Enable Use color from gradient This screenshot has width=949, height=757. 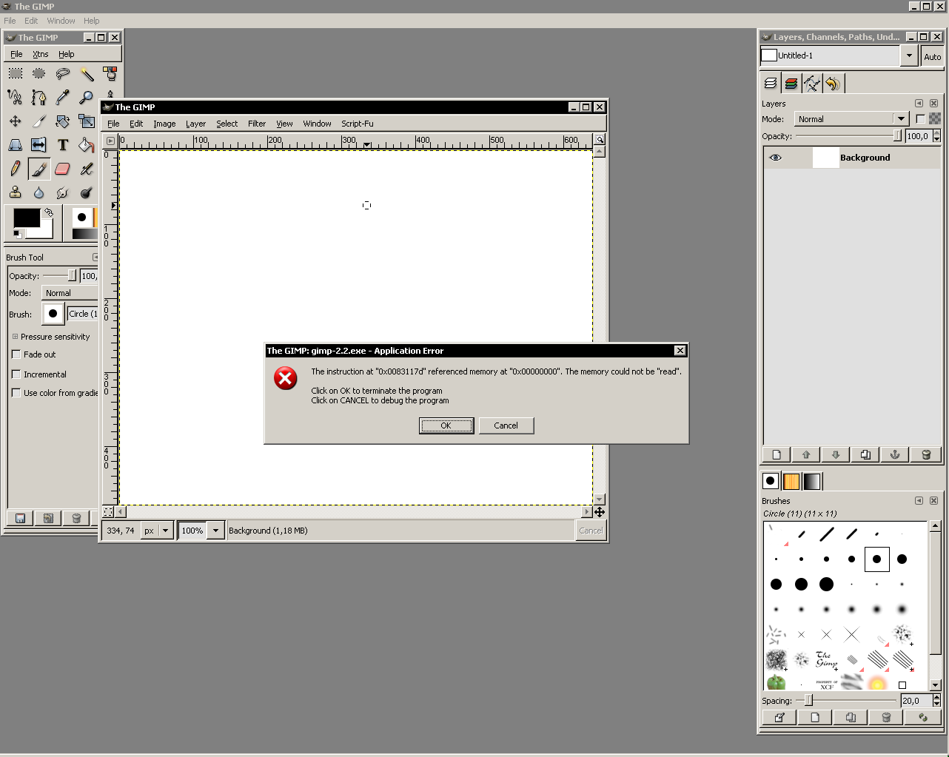[x=16, y=393]
